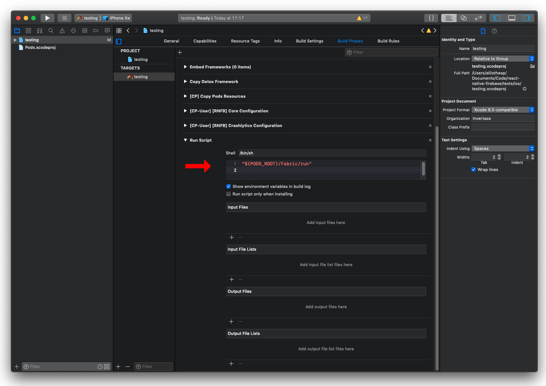Click the Shell path input field
Viewport: 546px width, 386px height.
(332, 153)
